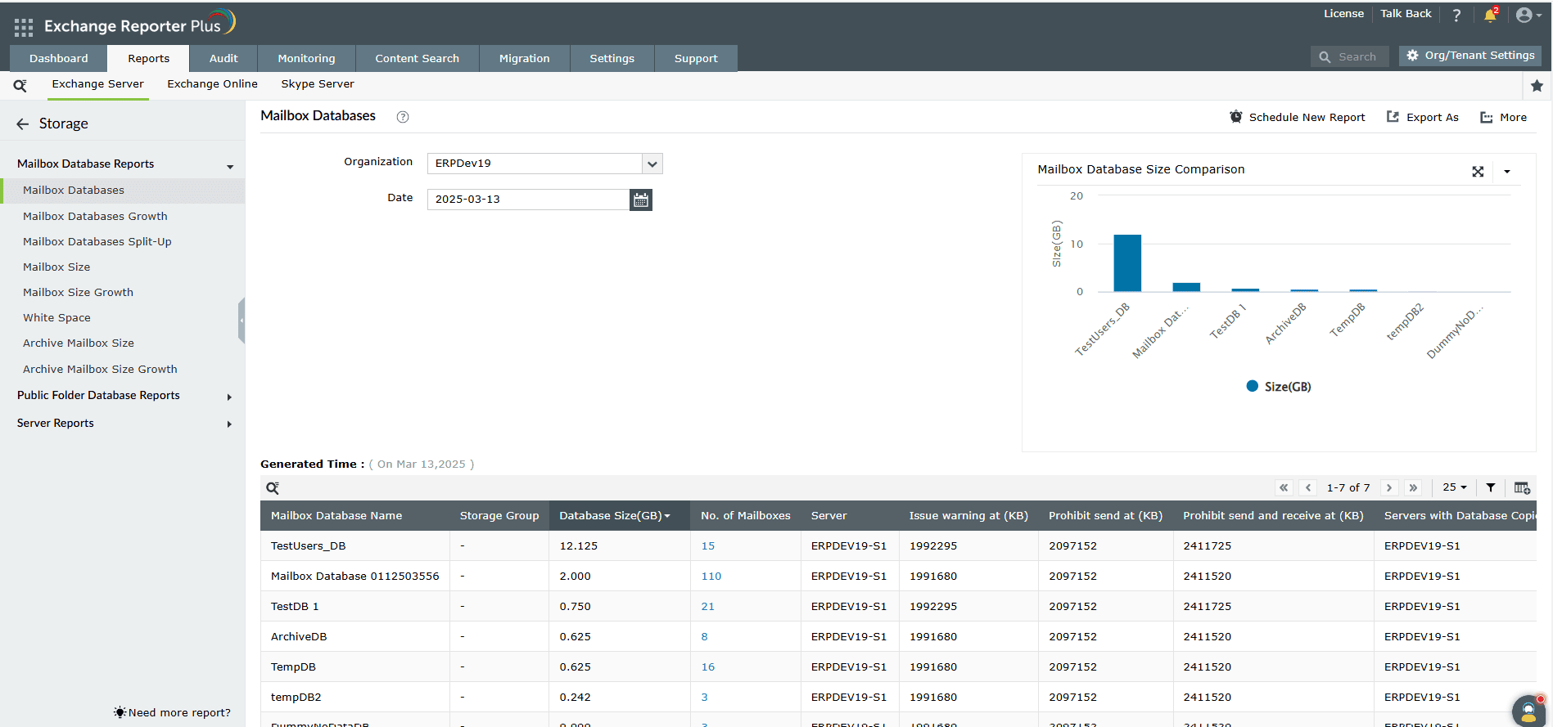This screenshot has height=727, width=1553.
Task: Switch to the Migration tab
Action: coord(524,58)
